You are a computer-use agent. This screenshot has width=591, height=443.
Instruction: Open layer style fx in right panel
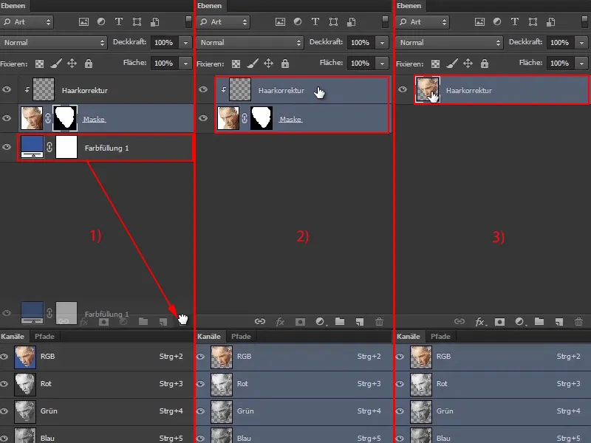tap(479, 322)
